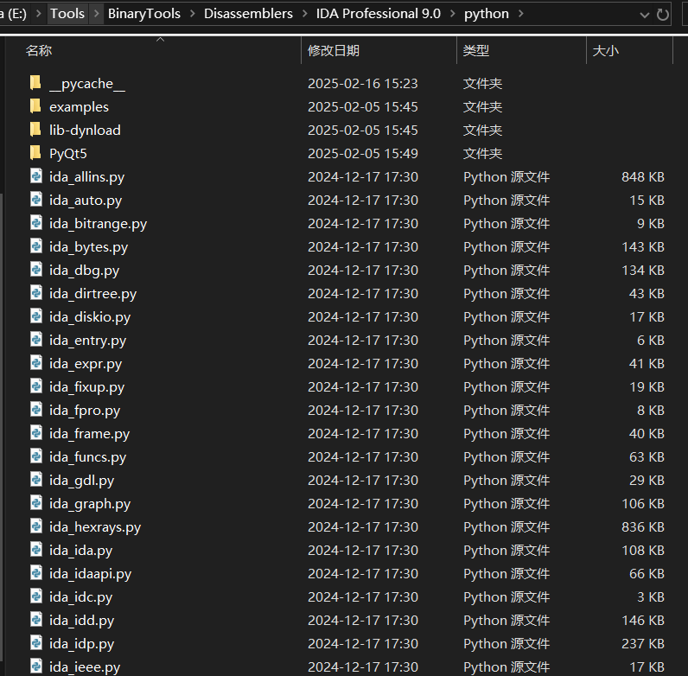Click the Python file icon of ida_auto.py
688x676 pixels.
tap(36, 200)
